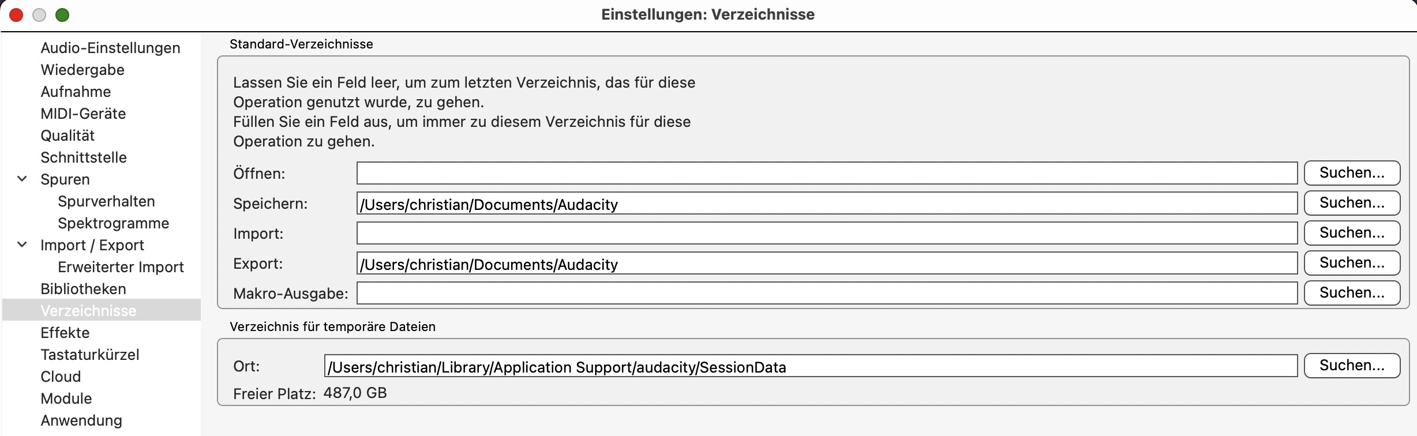Select Wiedergabe in the sidebar
The image size is (1417, 436).
pyautogui.click(x=83, y=70)
